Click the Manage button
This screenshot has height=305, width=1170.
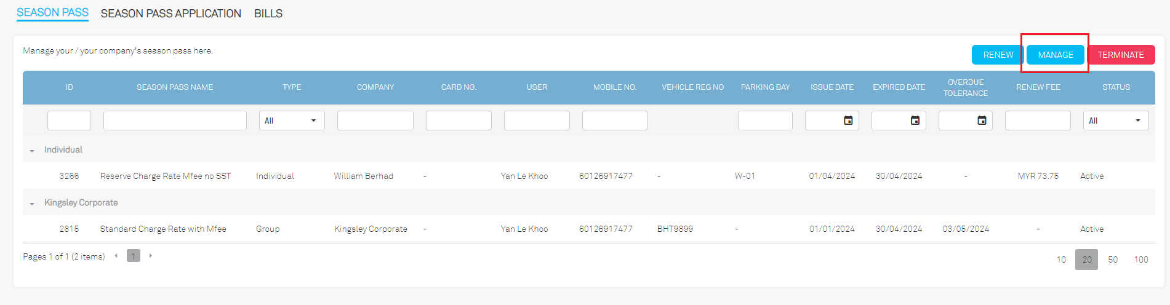pyautogui.click(x=1055, y=55)
